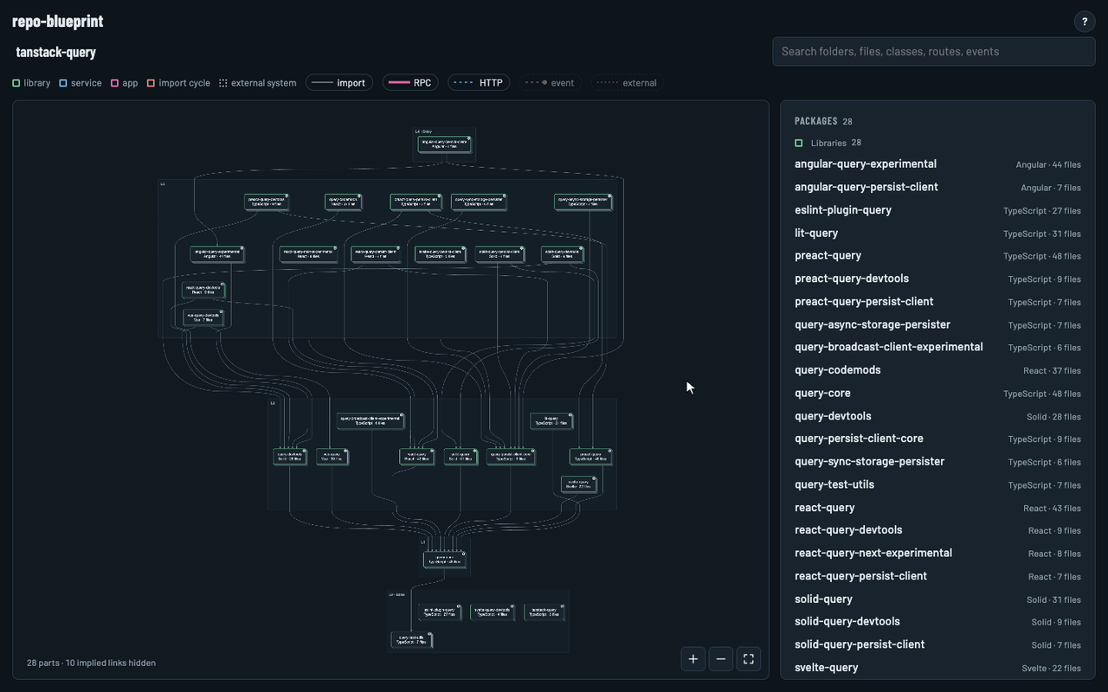1108x692 pixels.
Task: Click the query-broadcast-client-experimental node in the graph
Action: pyautogui.click(x=370, y=421)
